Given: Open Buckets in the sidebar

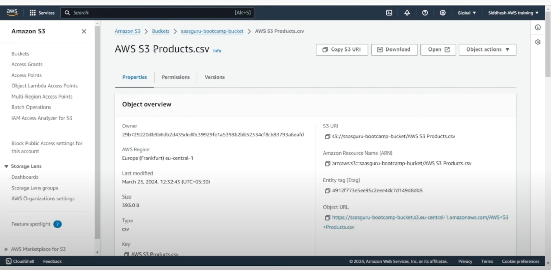Looking at the screenshot, I should point(20,54).
